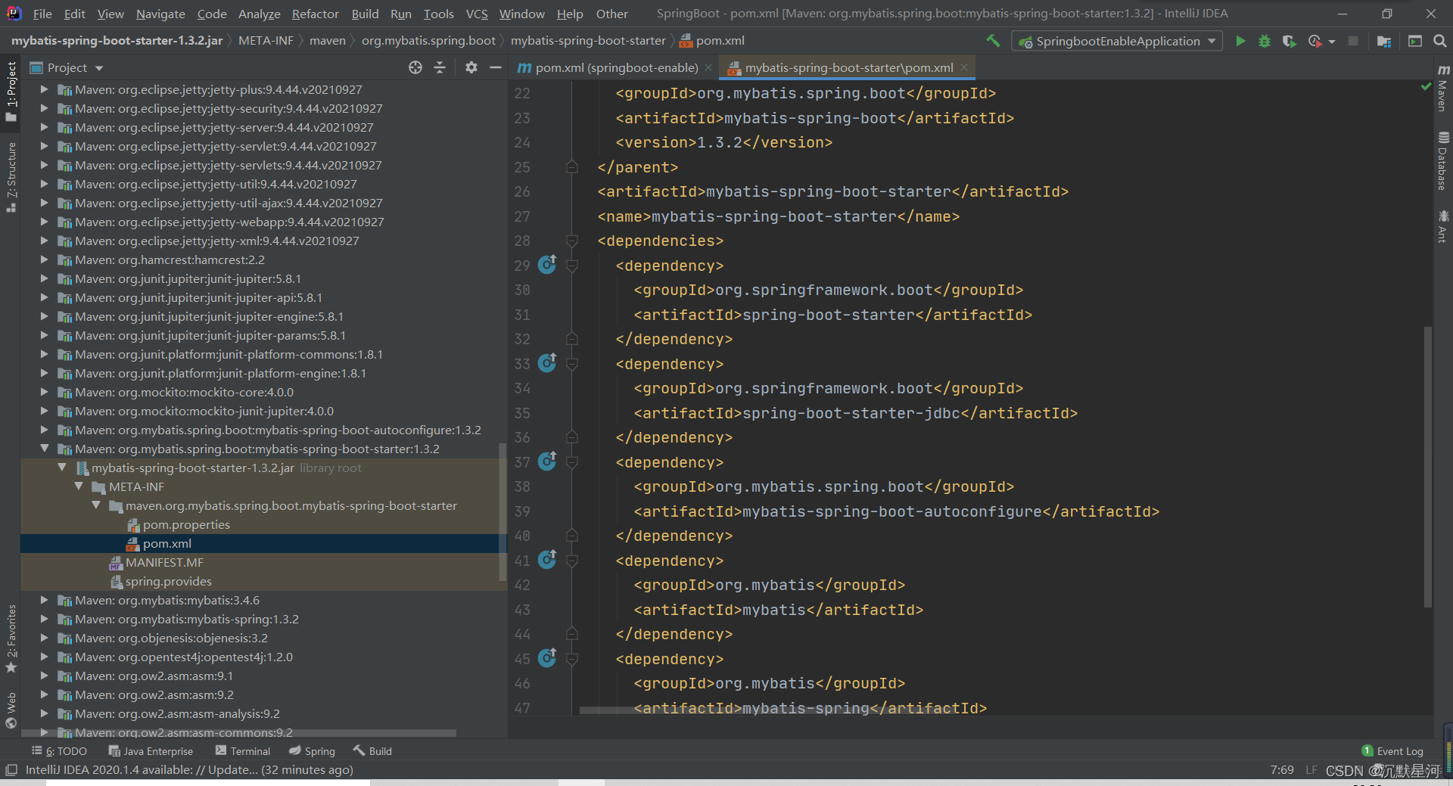Collapse the META-INF folder
Image resolution: width=1453 pixels, height=786 pixels.
79,486
